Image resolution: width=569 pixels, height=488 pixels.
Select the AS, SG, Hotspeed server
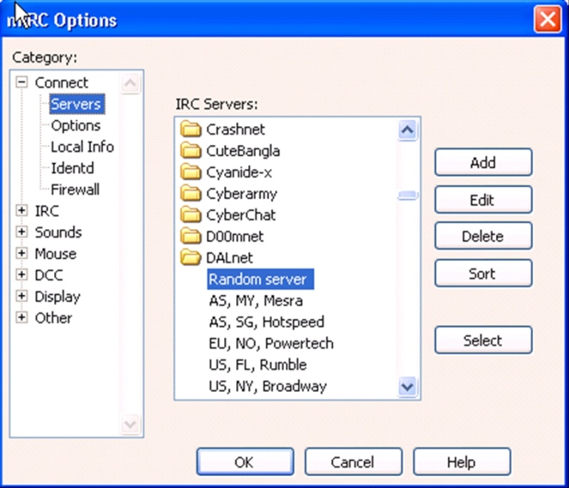pyautogui.click(x=266, y=322)
